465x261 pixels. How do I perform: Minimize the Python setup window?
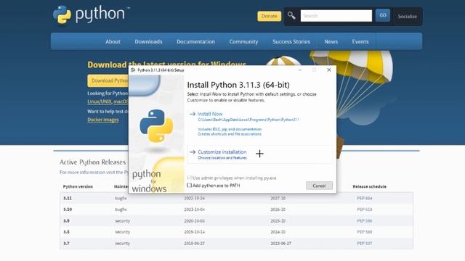tap(300, 70)
